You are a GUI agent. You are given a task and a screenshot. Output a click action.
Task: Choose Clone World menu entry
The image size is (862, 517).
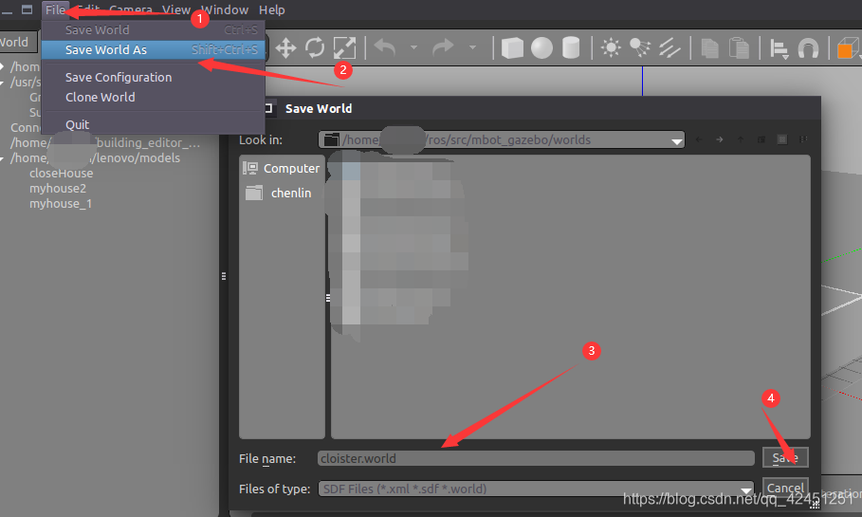[x=154, y=98]
